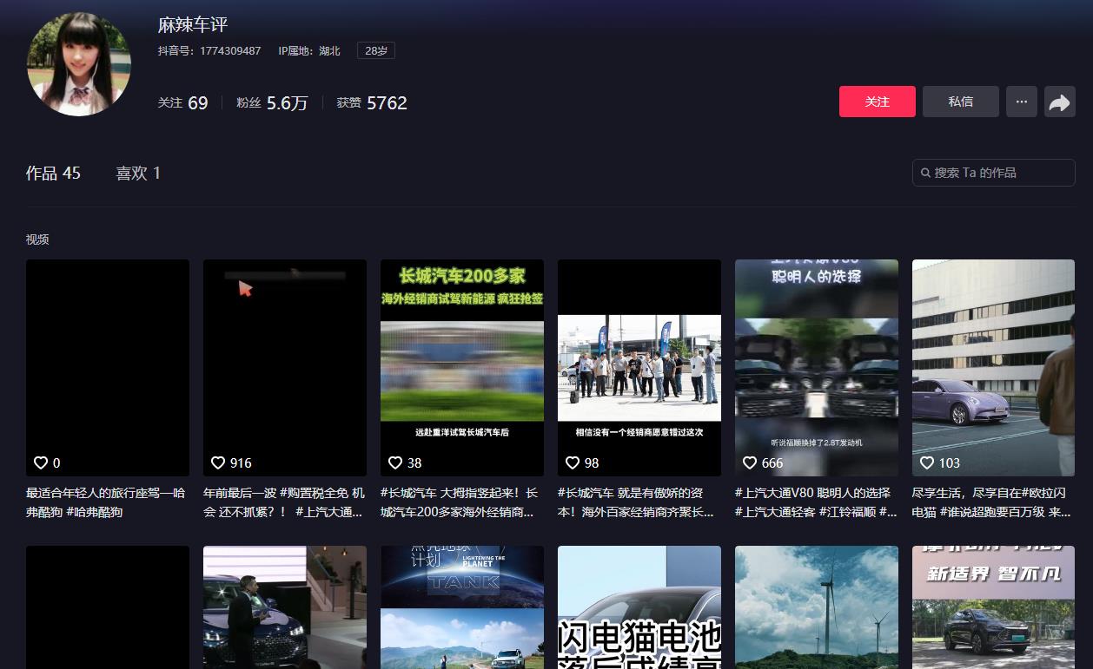Open second-row black video thumbnail
This screenshot has height=669, width=1093.
coord(108,607)
